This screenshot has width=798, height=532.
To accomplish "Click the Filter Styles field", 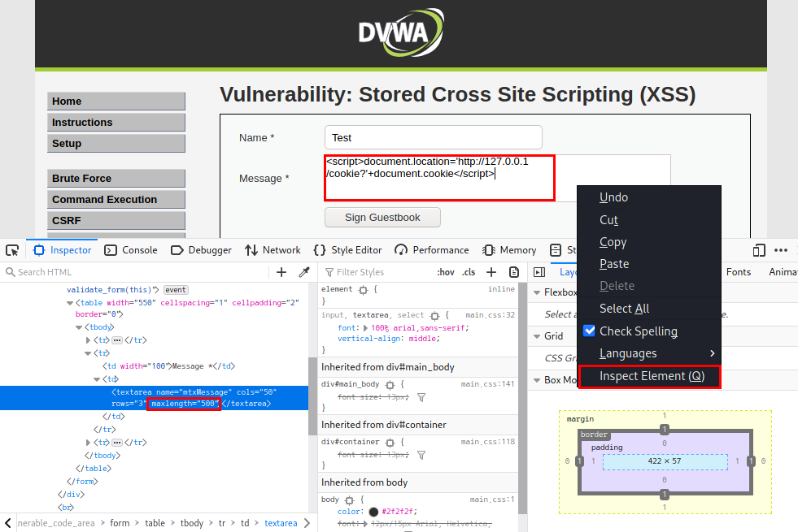I will [377, 272].
